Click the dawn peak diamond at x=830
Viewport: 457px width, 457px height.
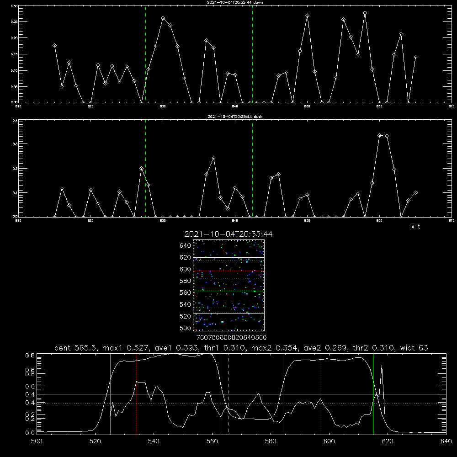click(x=163, y=18)
